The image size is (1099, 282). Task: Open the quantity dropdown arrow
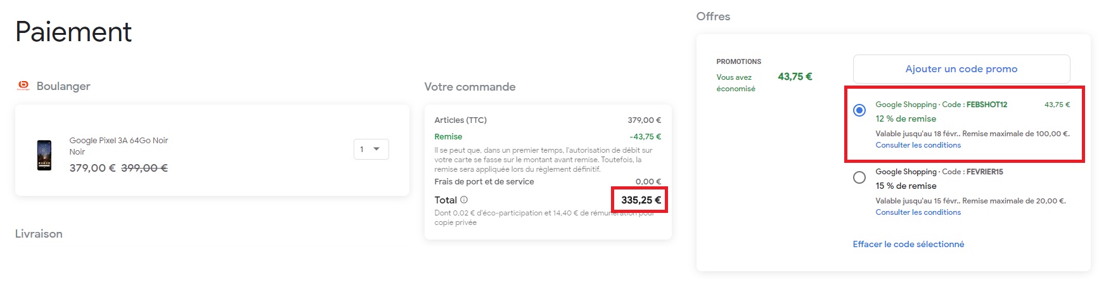coord(376,149)
